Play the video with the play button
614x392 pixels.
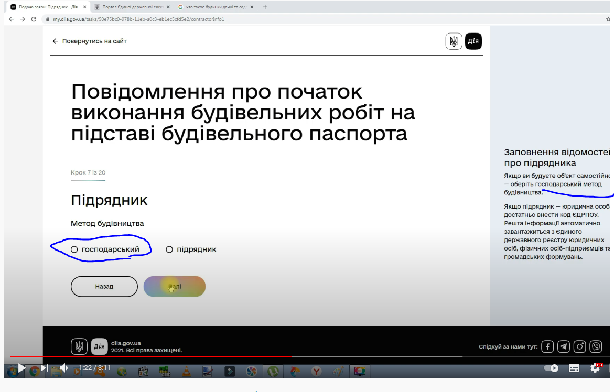coord(22,368)
